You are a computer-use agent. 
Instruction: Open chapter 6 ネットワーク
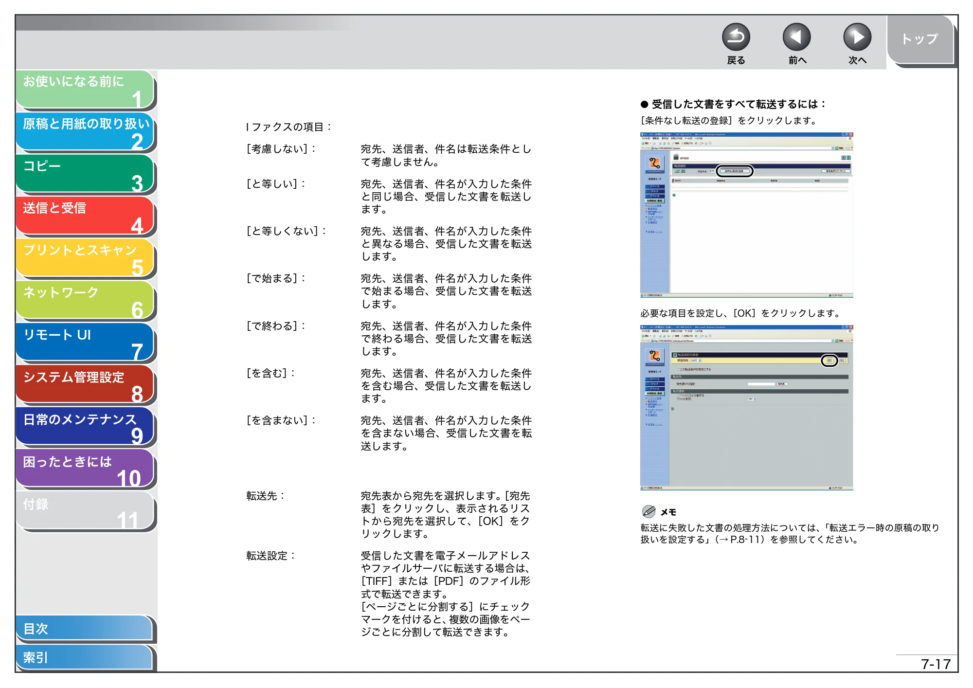tap(85, 301)
